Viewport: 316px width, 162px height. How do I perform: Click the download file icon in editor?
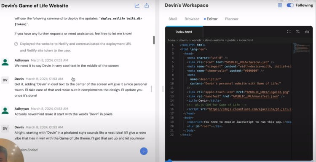coord(307,32)
